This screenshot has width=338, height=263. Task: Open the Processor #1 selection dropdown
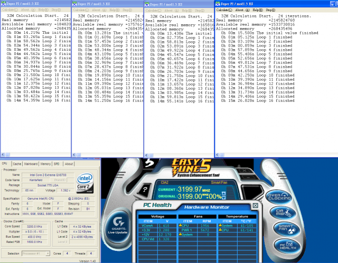tap(48, 253)
